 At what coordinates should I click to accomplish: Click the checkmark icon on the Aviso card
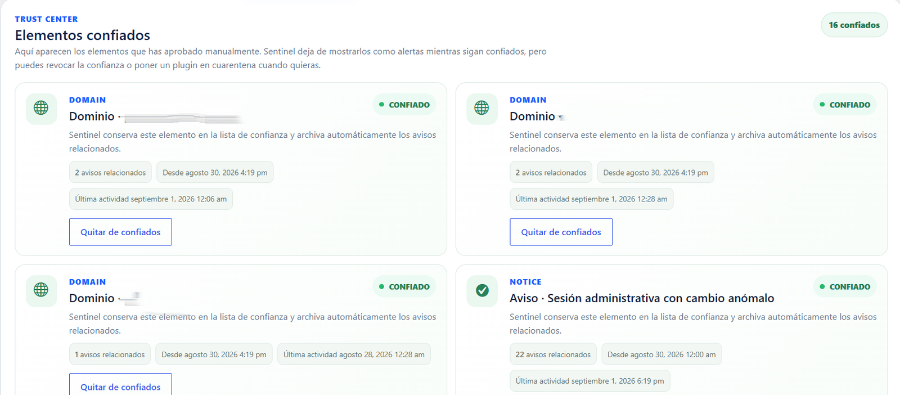(x=481, y=290)
